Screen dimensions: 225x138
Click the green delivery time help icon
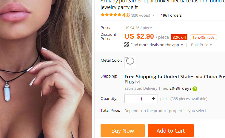pyautogui.click(x=195, y=89)
